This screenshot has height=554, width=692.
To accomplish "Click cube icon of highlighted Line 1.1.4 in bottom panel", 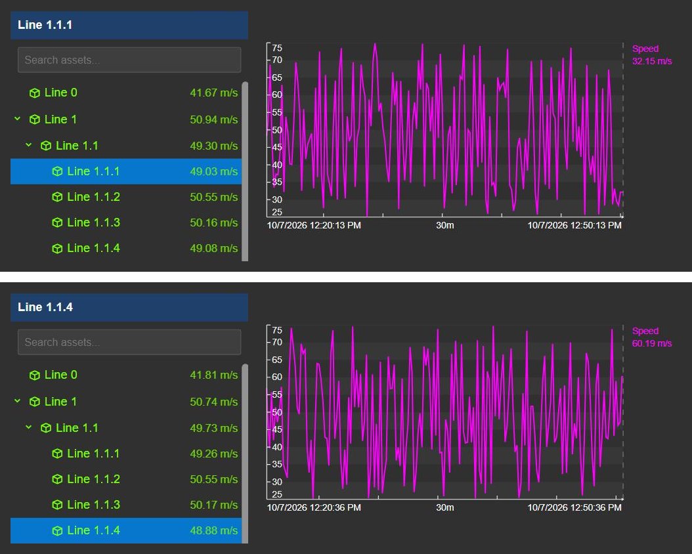I will (x=57, y=530).
